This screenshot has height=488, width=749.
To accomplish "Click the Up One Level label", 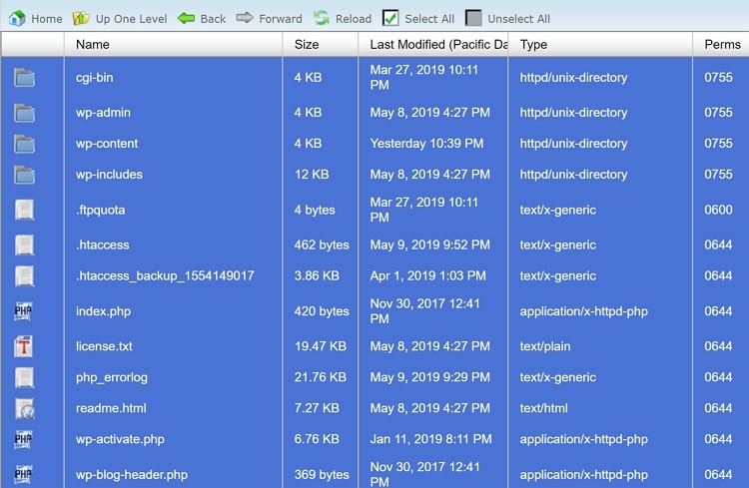I will (x=132, y=19).
